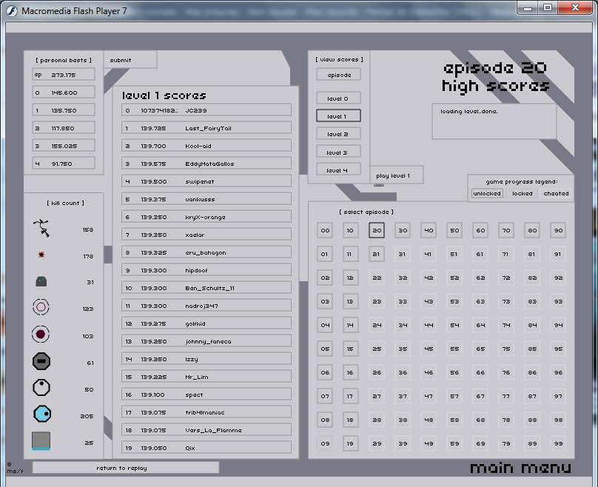Viewport: 598px width, 487px height.
Task: Select "level 1" under view scores
Action: coord(338,116)
